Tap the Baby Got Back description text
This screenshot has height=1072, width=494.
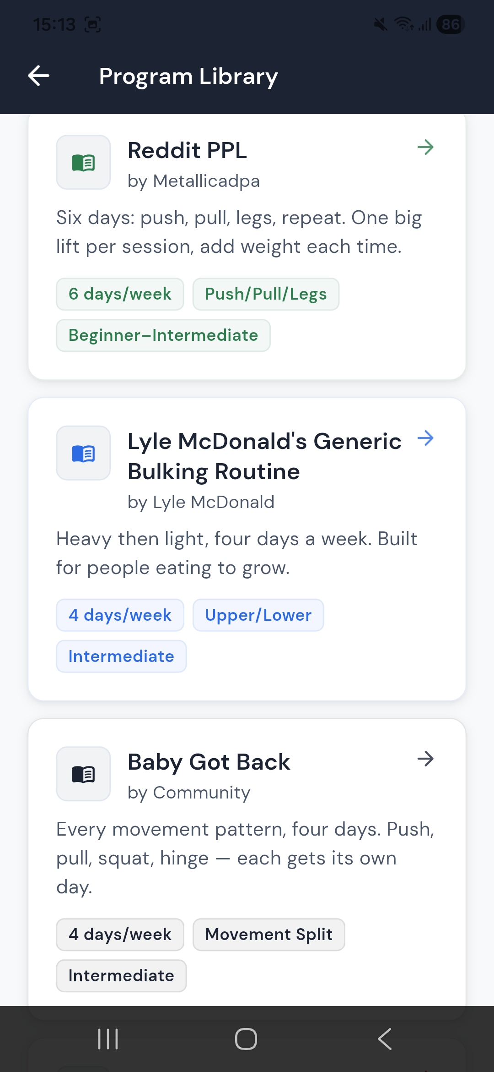point(245,858)
